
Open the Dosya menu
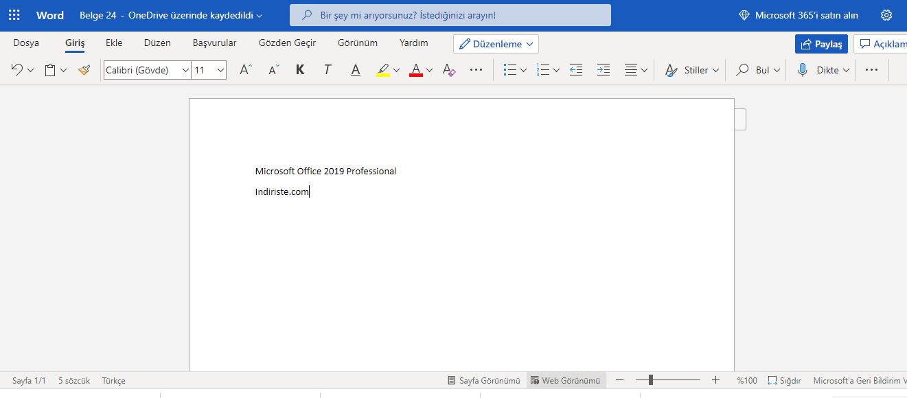tap(26, 43)
